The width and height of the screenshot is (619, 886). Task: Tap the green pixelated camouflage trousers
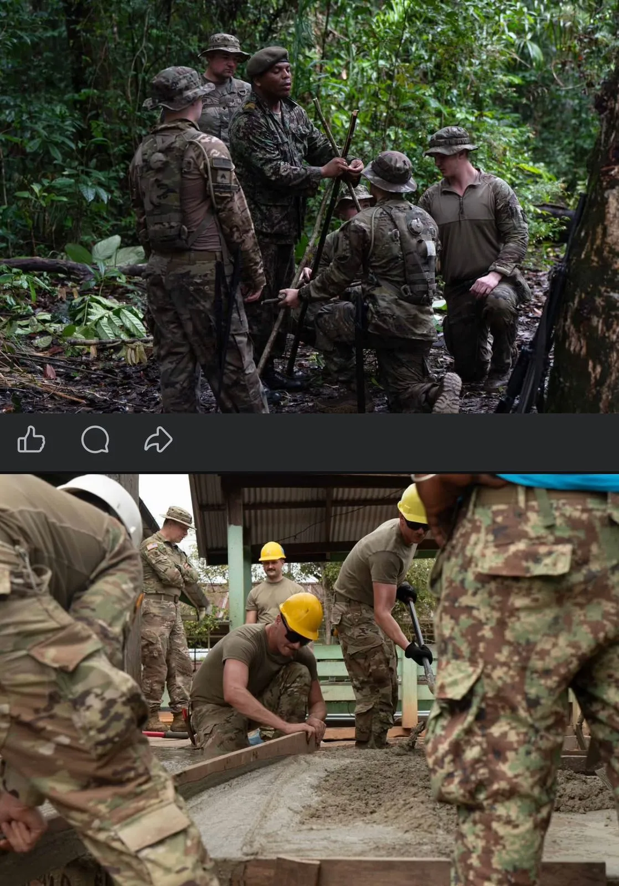[x=526, y=664]
